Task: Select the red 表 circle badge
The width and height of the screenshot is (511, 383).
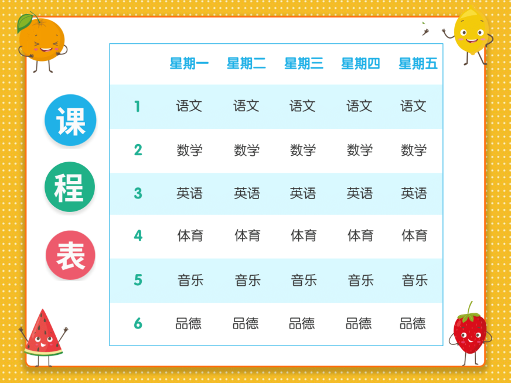Action: [70, 254]
